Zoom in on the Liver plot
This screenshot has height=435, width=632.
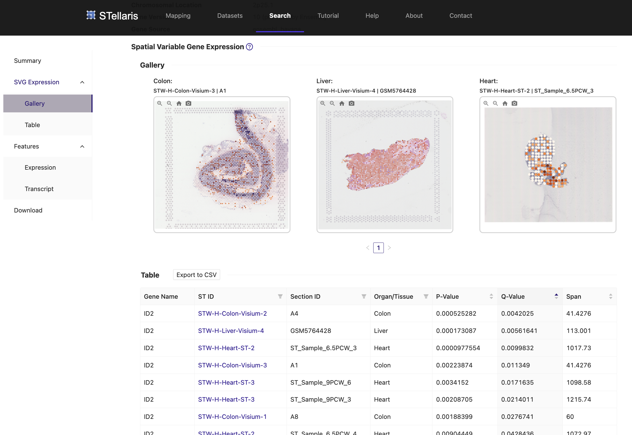pyautogui.click(x=323, y=103)
